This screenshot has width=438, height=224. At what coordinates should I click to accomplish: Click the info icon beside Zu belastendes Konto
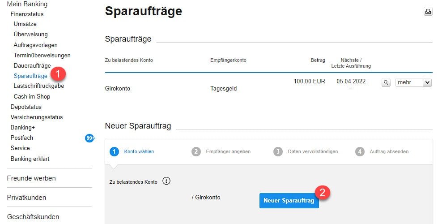(x=166, y=181)
